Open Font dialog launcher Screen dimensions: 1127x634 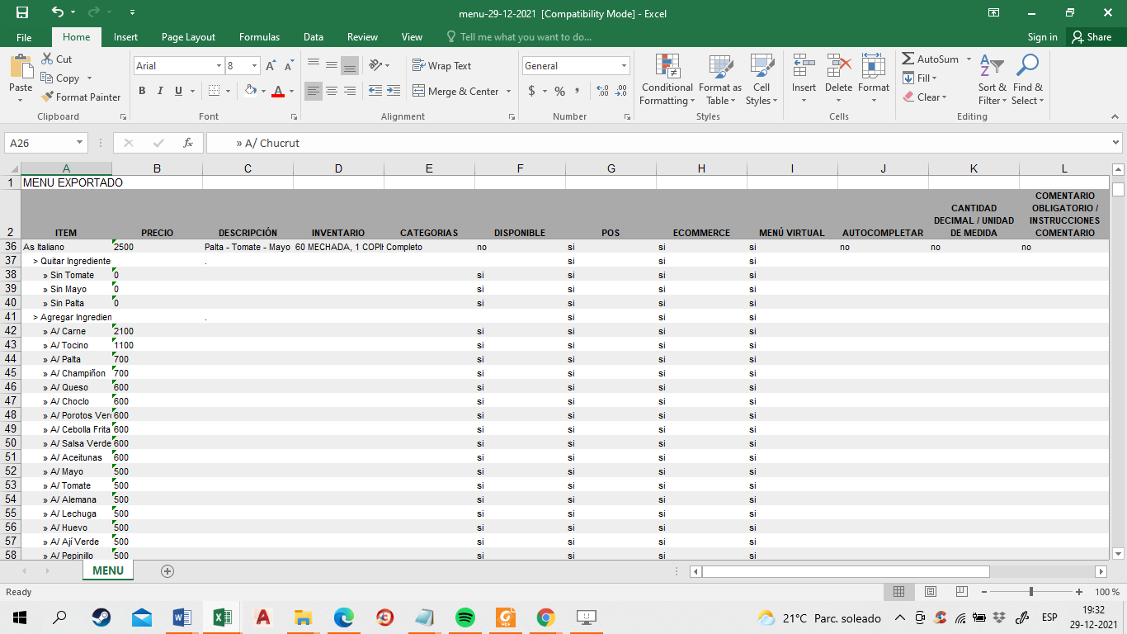tap(292, 117)
